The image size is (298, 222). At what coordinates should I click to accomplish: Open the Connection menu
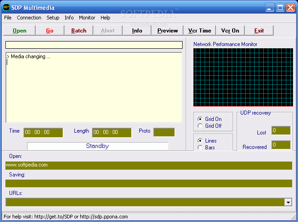[29, 18]
